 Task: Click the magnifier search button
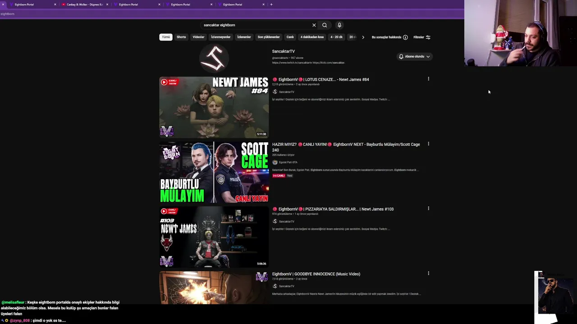click(325, 25)
